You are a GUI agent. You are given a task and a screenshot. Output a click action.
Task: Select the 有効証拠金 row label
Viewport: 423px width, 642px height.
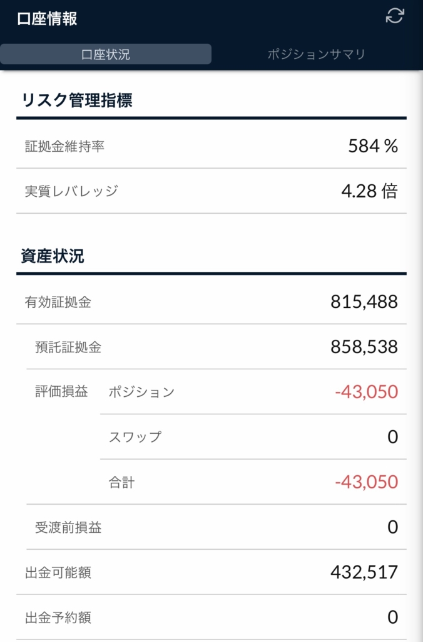coord(58,302)
